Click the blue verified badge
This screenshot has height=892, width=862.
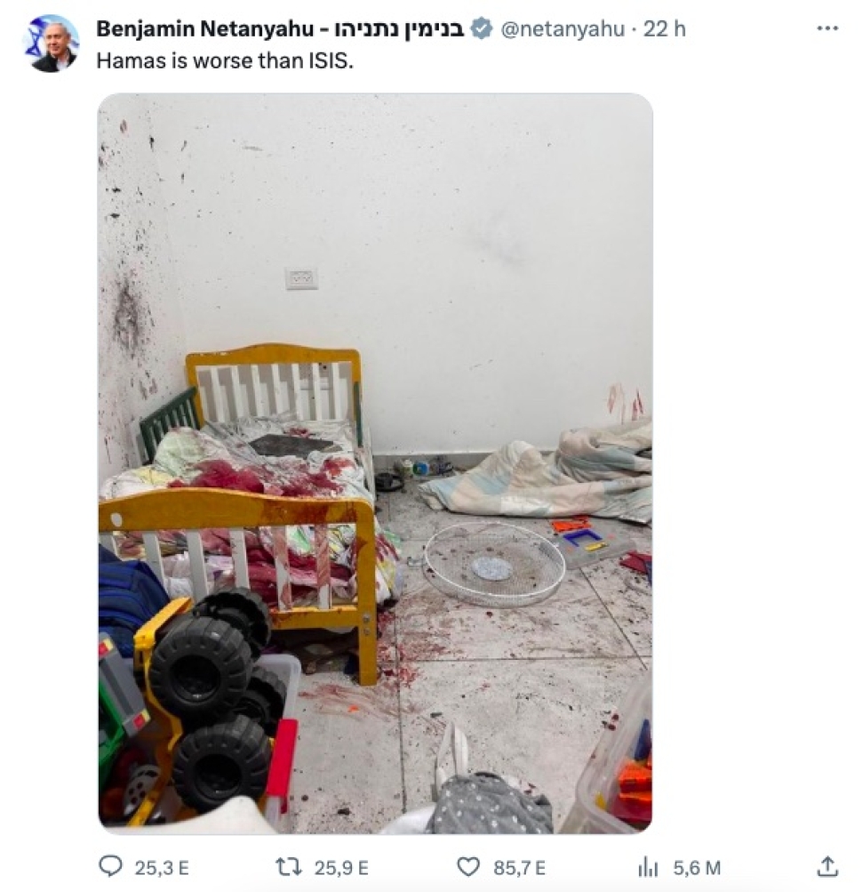483,28
